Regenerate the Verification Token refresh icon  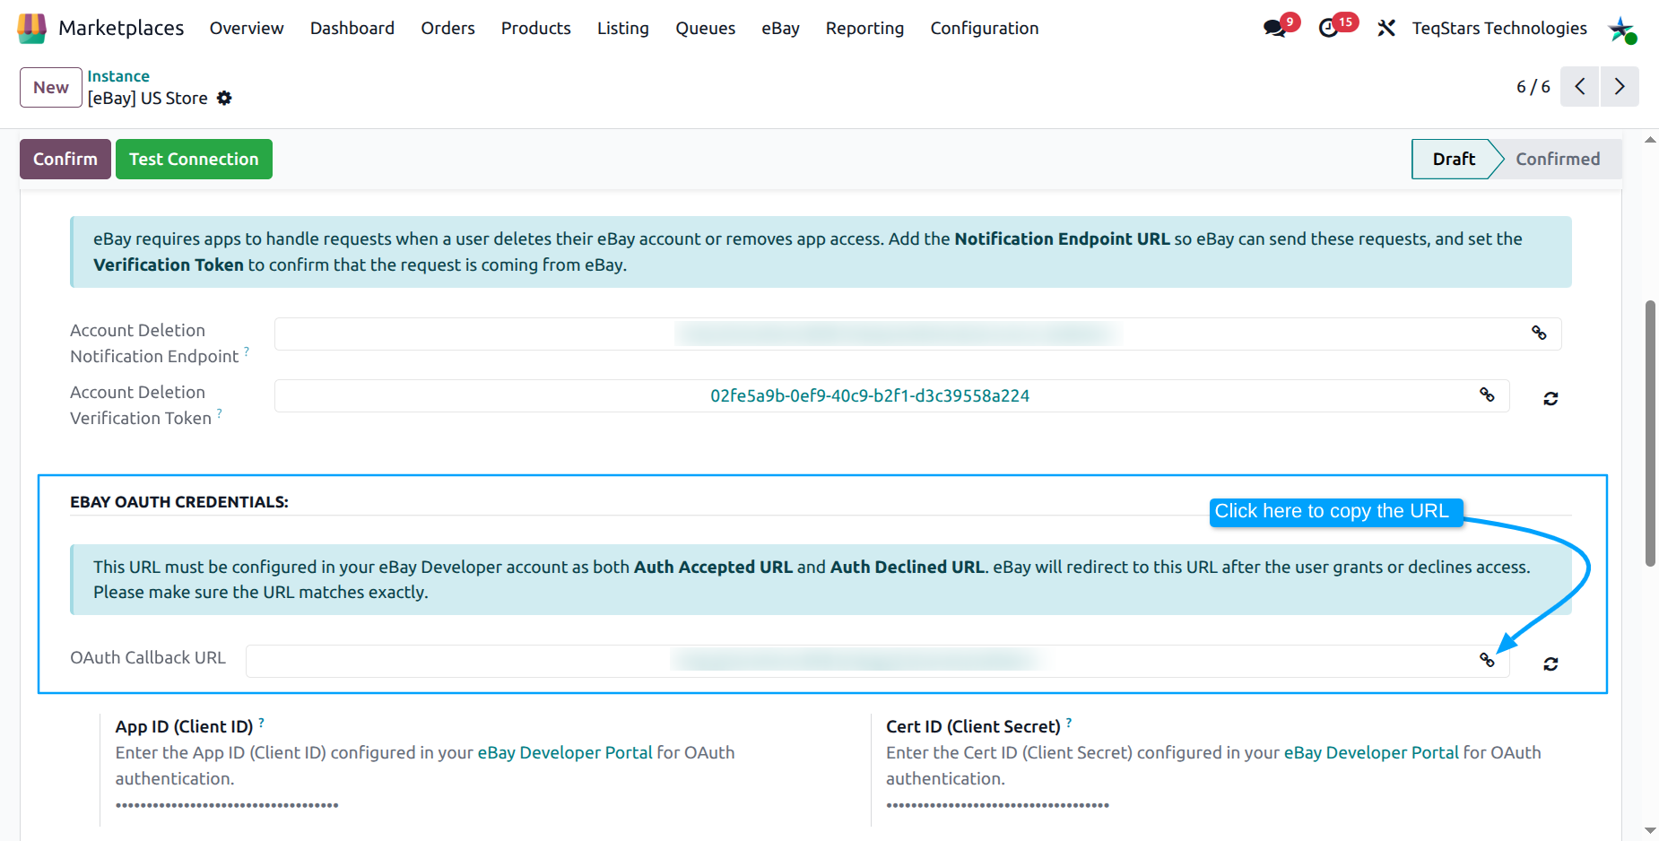(1550, 398)
